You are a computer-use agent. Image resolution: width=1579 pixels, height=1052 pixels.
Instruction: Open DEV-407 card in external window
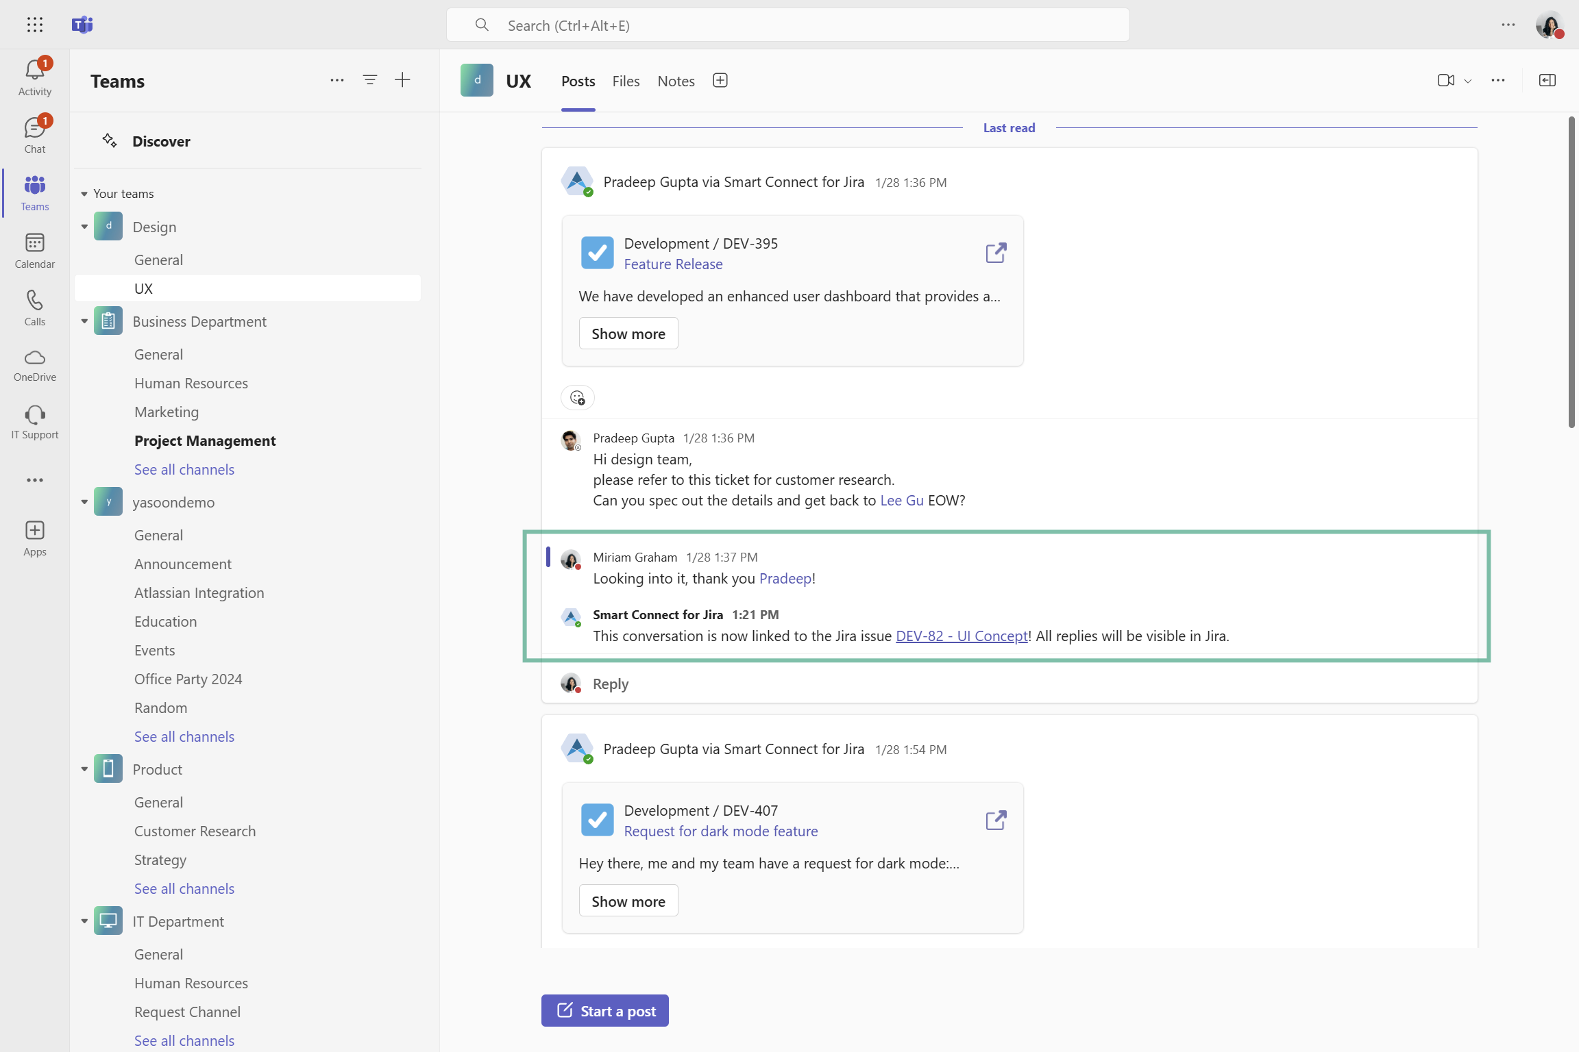click(996, 820)
